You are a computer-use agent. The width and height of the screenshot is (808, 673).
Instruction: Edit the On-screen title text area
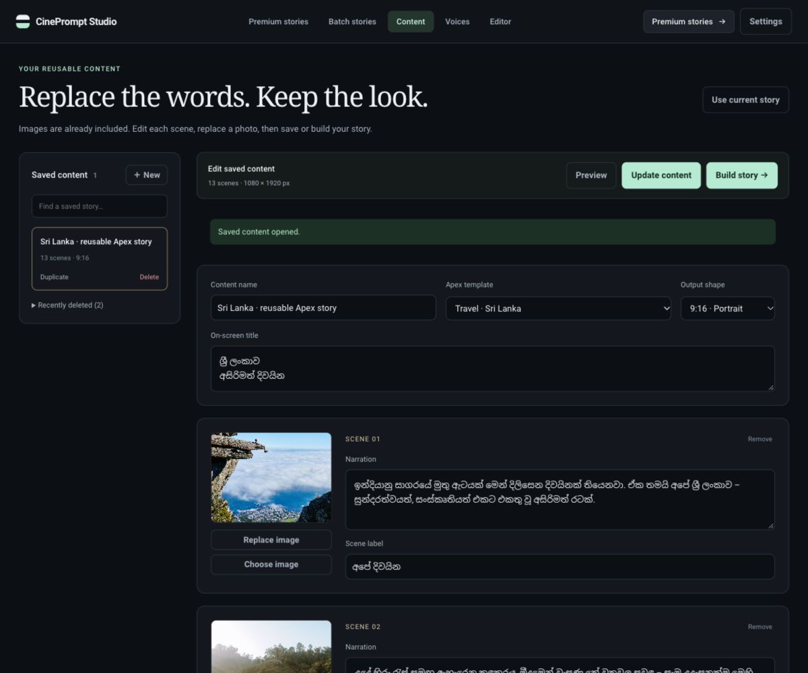point(493,369)
